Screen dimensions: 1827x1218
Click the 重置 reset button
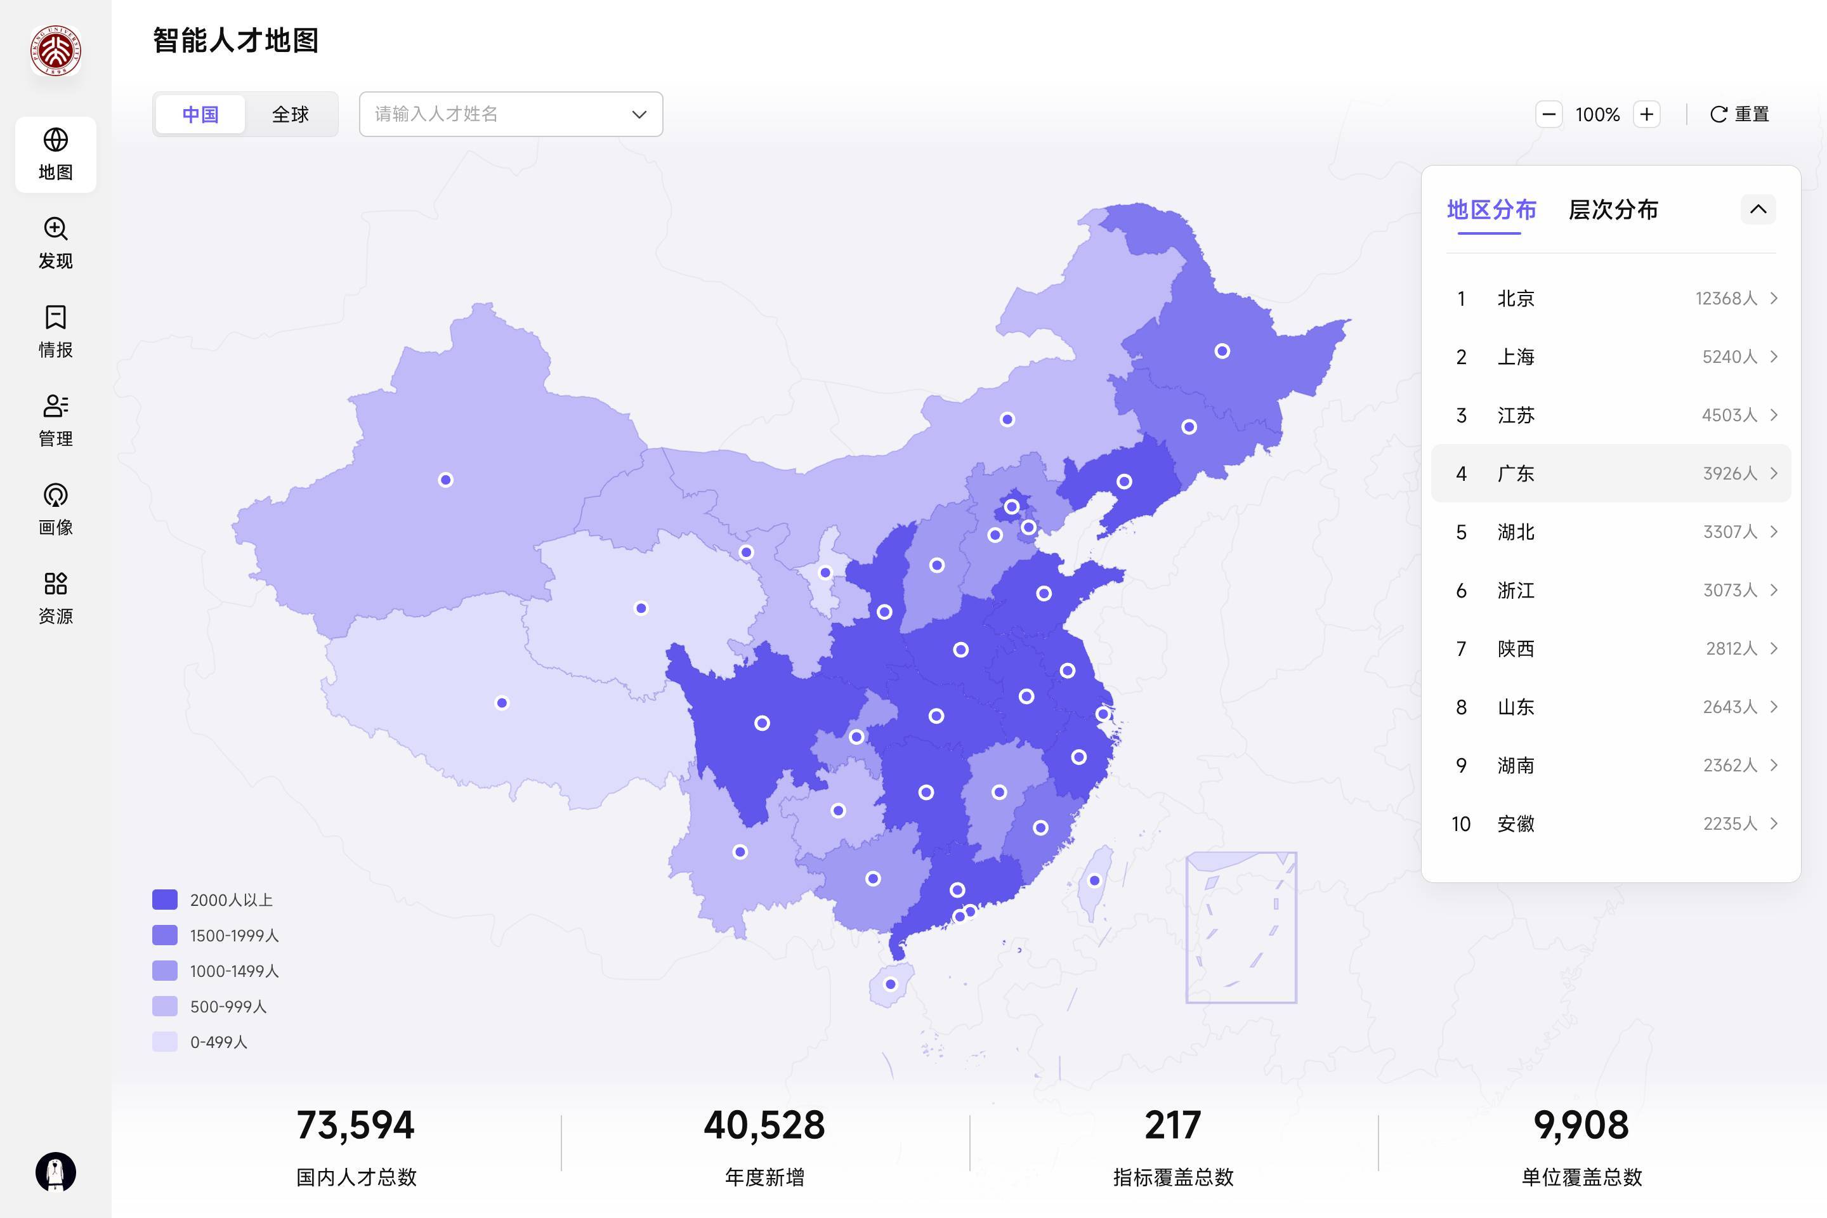[1739, 115]
